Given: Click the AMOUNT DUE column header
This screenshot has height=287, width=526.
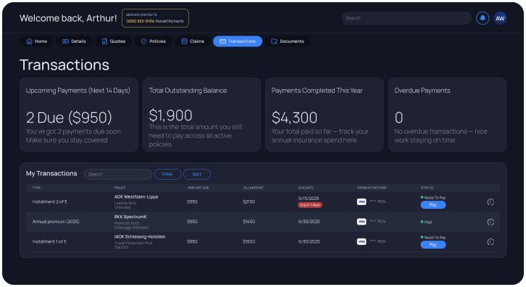Looking at the screenshot, I should (199, 188).
